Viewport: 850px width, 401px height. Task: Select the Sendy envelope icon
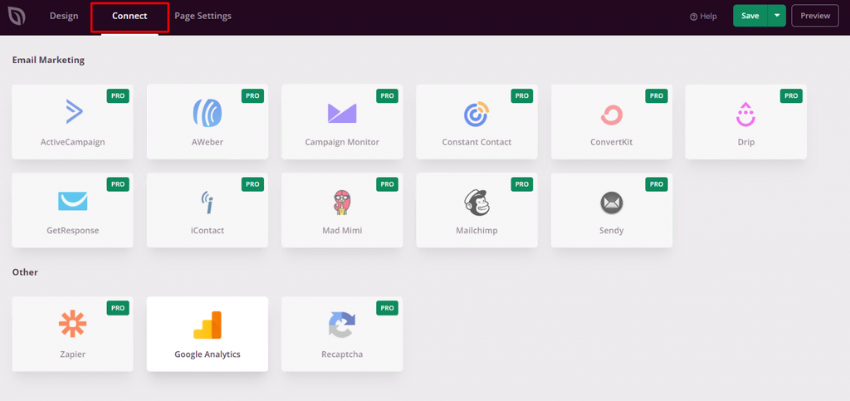(612, 203)
